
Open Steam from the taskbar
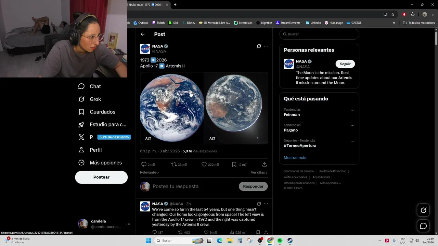coord(290,241)
